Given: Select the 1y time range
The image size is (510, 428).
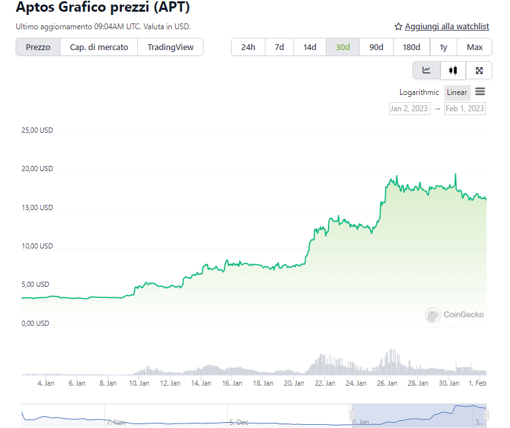Looking at the screenshot, I should click(x=444, y=47).
